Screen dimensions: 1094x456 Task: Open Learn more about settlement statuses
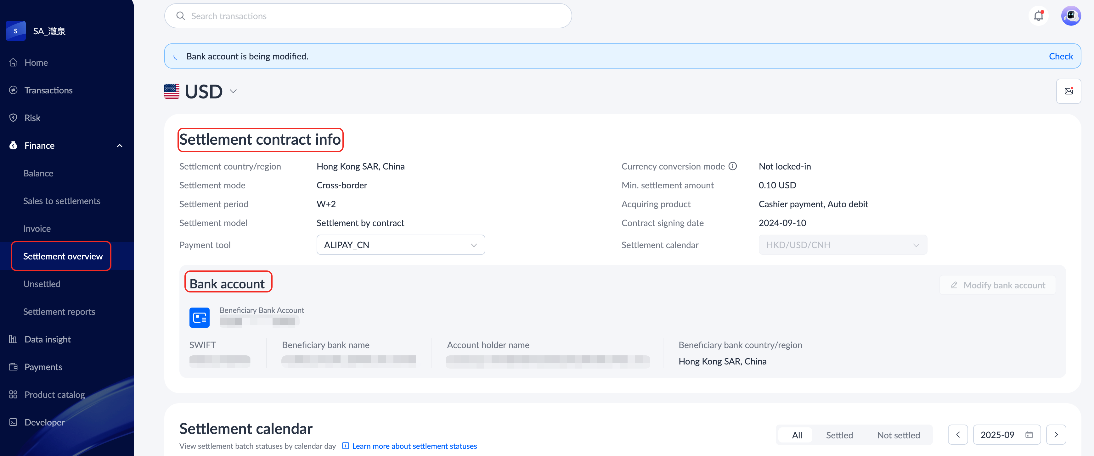point(414,446)
